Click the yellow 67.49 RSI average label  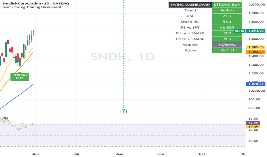[x=253, y=127]
